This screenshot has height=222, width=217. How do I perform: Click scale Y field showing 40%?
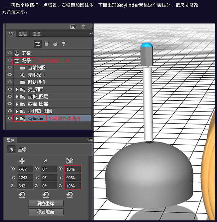[x=73, y=177]
